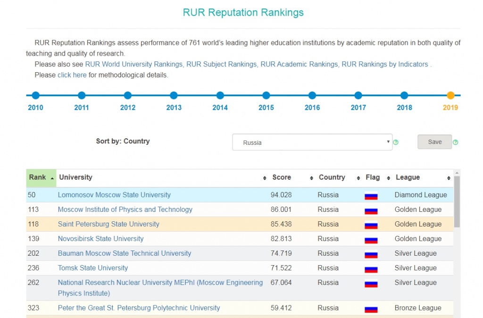483x318 pixels.
Task: Open the Saint Petersburg State University page
Action: (108, 224)
